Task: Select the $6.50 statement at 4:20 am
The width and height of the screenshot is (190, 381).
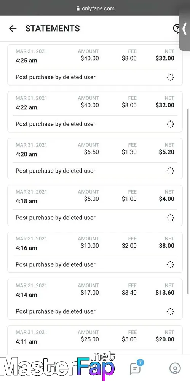Action: point(95,158)
